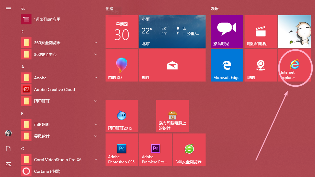Image resolution: width=315 pixels, height=177 pixels.
Task: Open the cartoon cat photo tile
Action: coord(295,32)
